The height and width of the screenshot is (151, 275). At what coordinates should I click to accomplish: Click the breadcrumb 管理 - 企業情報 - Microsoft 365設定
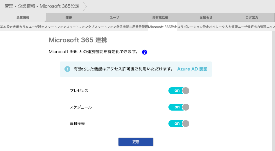[42, 6]
